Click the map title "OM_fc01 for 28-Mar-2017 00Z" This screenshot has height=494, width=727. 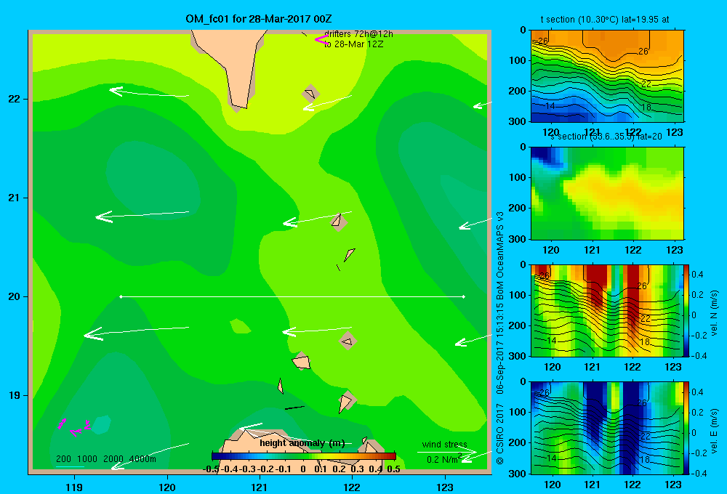point(258,19)
